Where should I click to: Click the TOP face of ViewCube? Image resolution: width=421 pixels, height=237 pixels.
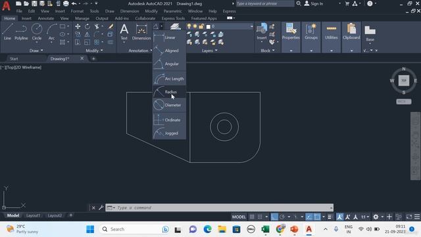tap(403, 80)
